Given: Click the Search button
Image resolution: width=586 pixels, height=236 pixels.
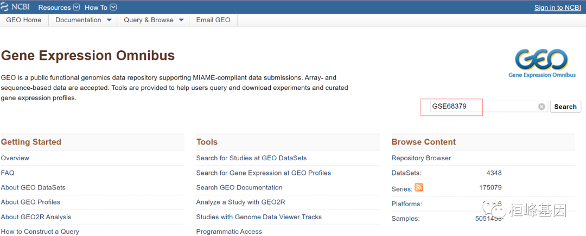Looking at the screenshot, I should click(x=565, y=107).
